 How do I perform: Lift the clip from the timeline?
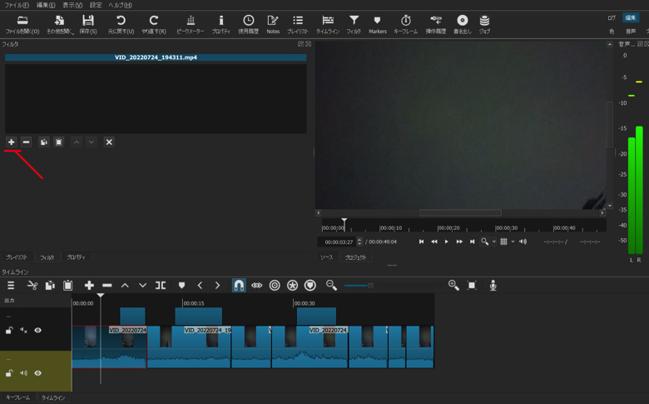(125, 286)
